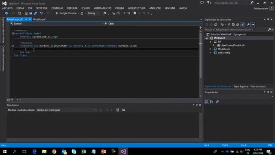
Task: Pin the Propiedades panel
Action: pos(268,92)
